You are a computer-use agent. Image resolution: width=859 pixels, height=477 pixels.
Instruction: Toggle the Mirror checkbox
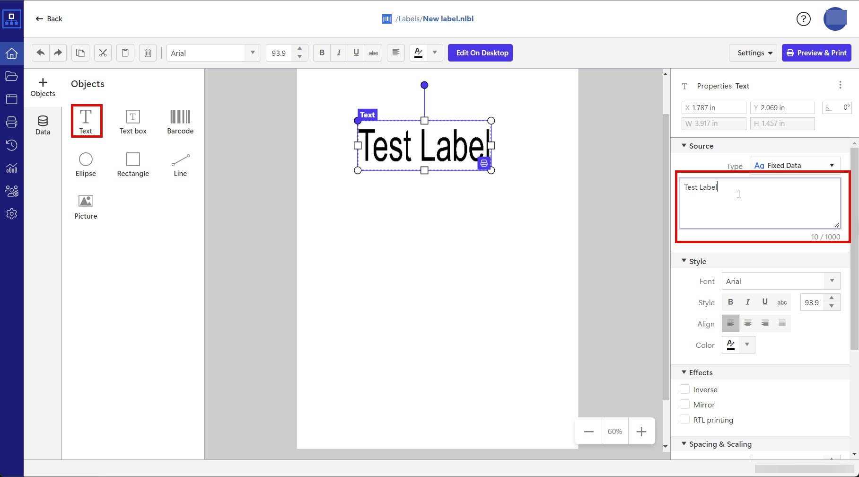click(684, 405)
